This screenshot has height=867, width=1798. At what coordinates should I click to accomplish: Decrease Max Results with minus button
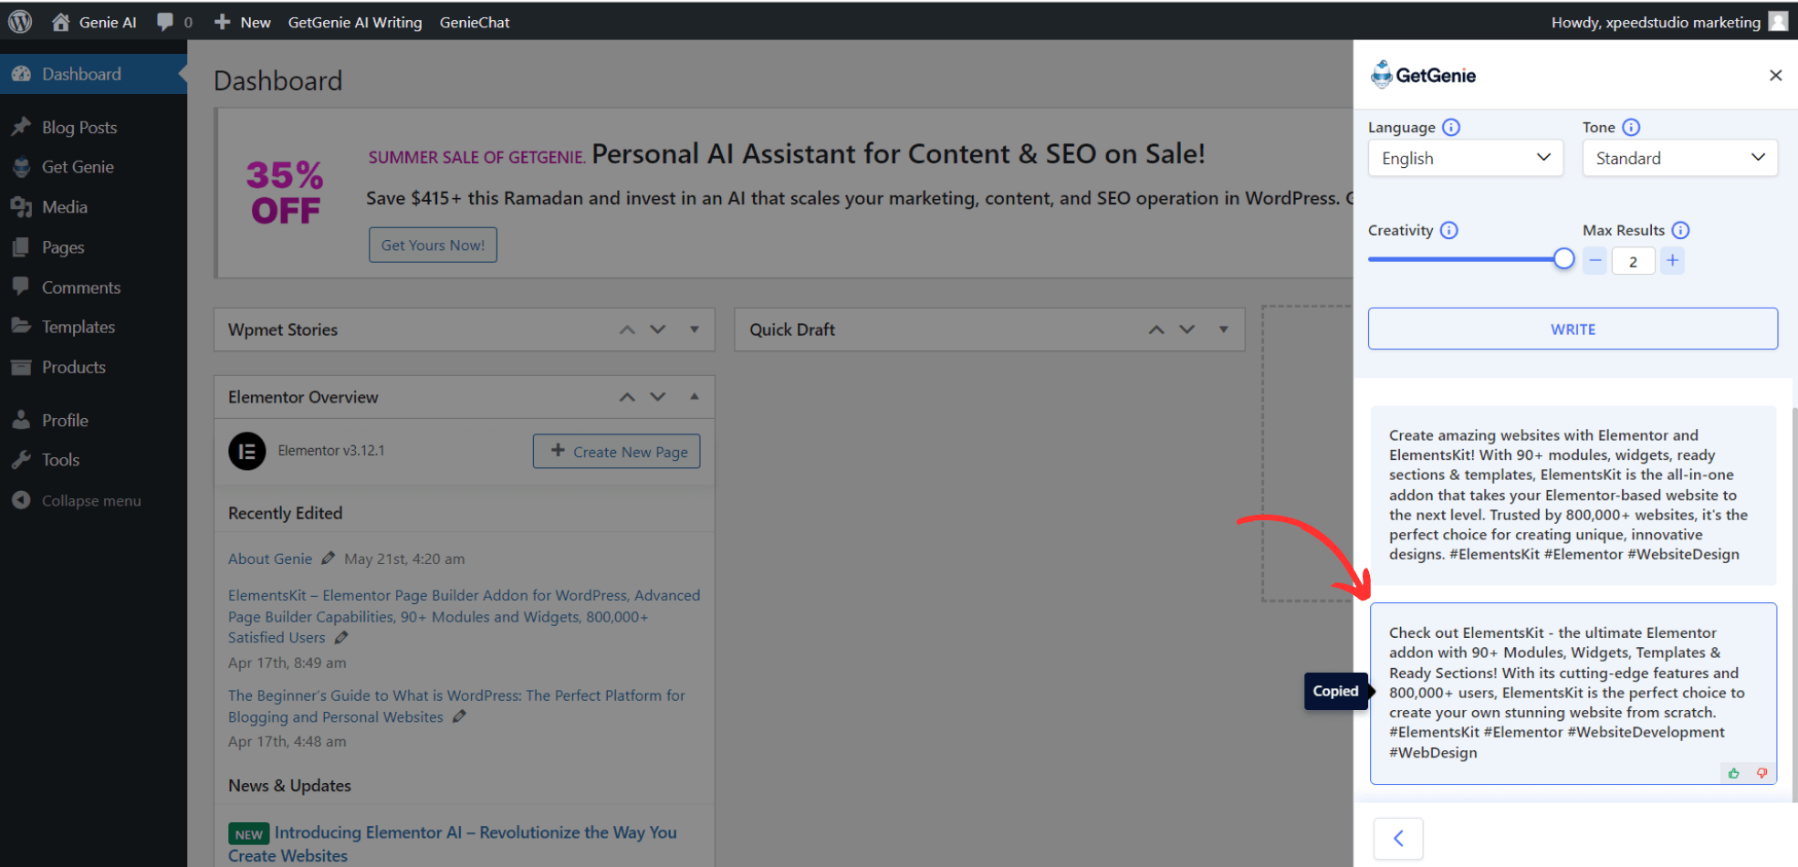(1594, 261)
